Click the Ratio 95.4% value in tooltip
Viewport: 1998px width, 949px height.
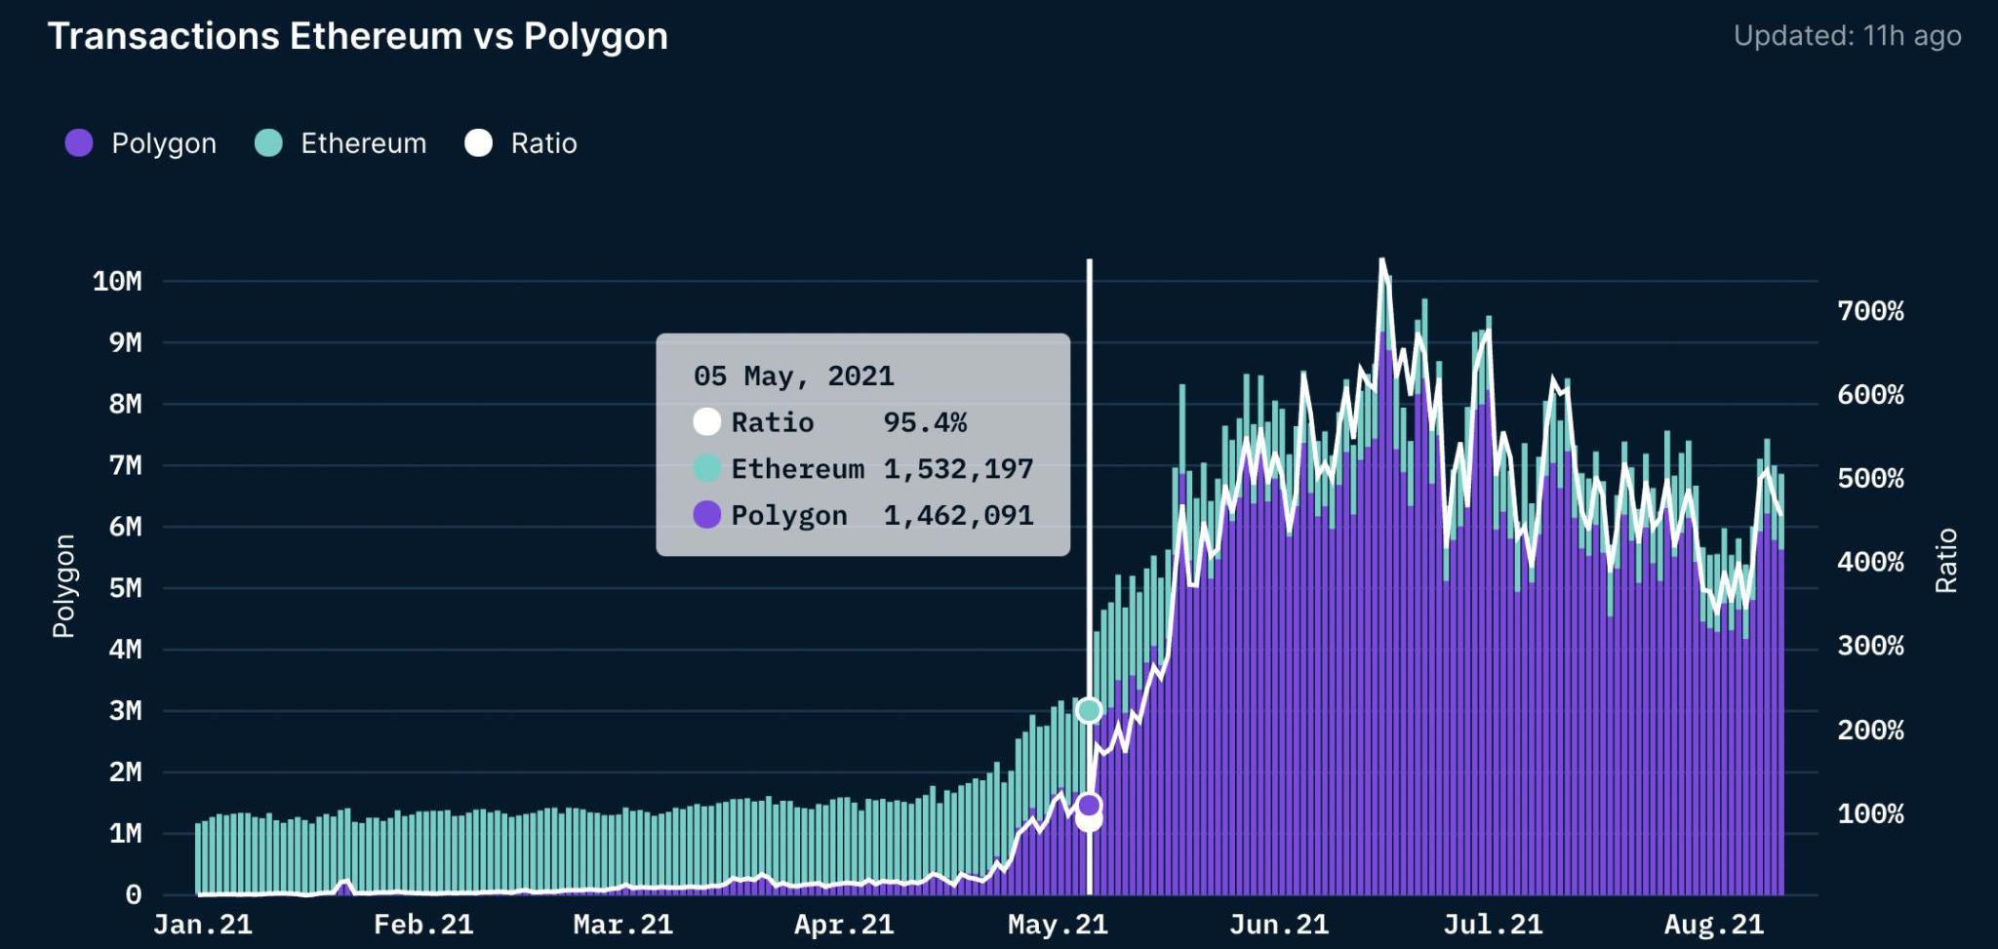tap(925, 422)
